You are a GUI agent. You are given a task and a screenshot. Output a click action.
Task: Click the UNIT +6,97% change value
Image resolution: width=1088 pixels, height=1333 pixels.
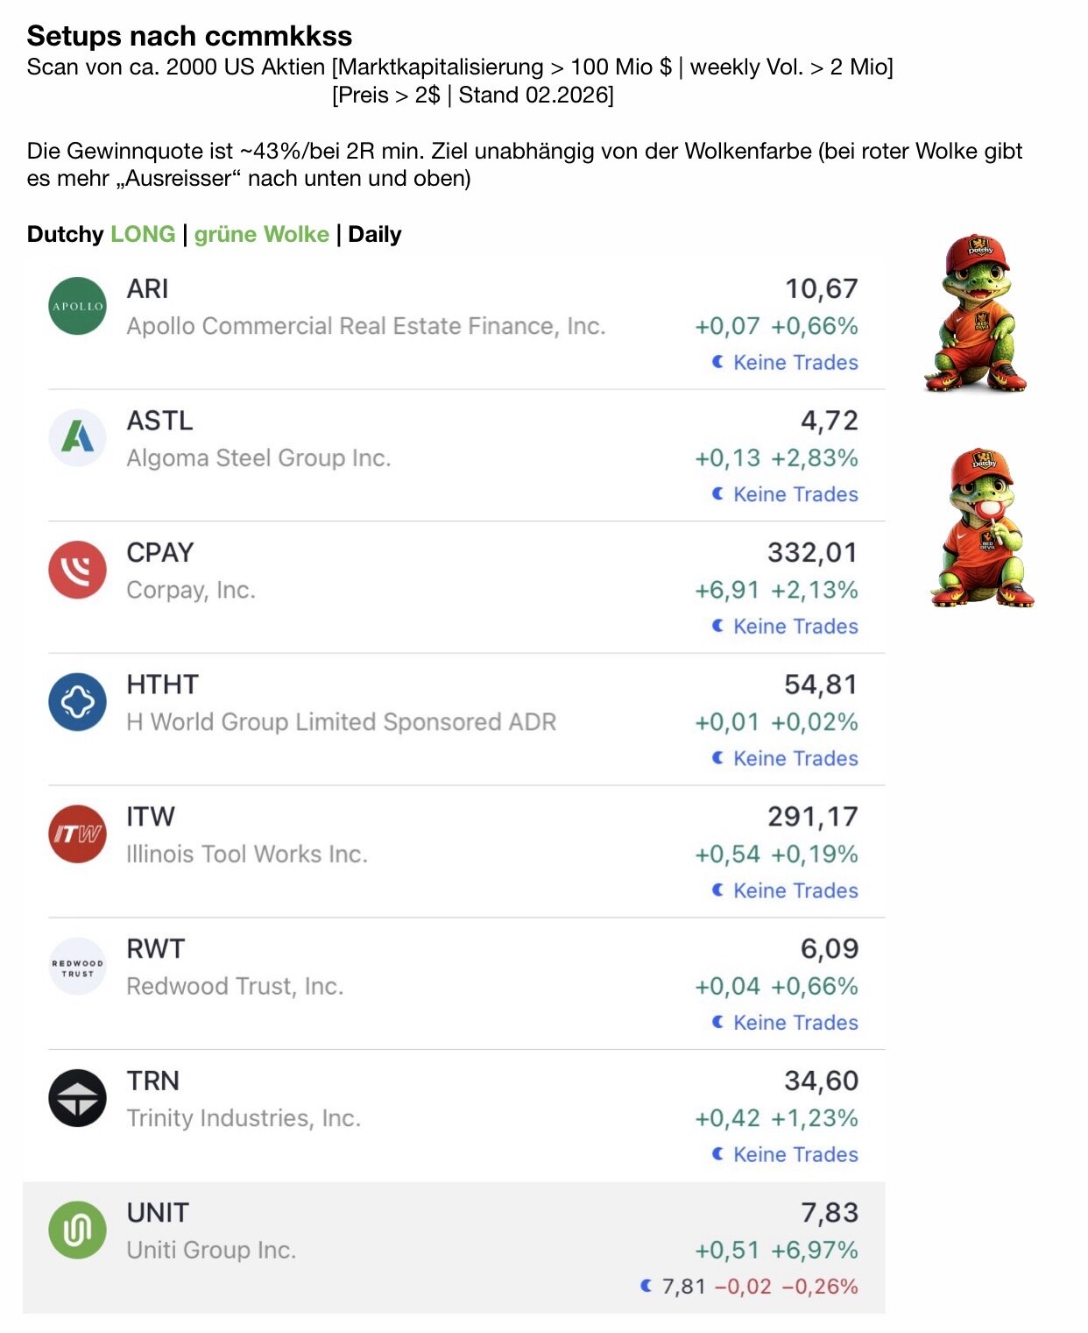[x=814, y=1250]
